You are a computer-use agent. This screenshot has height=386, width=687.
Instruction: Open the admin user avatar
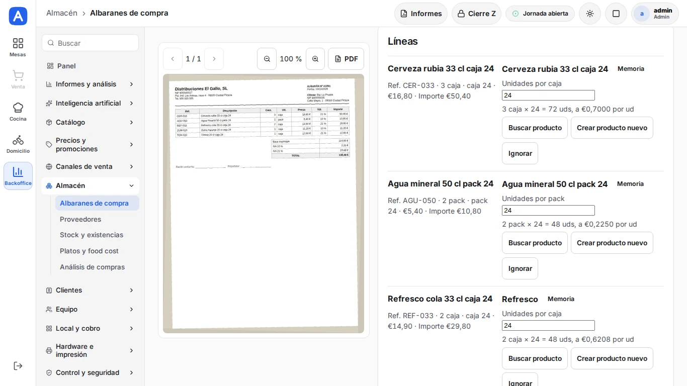point(642,14)
